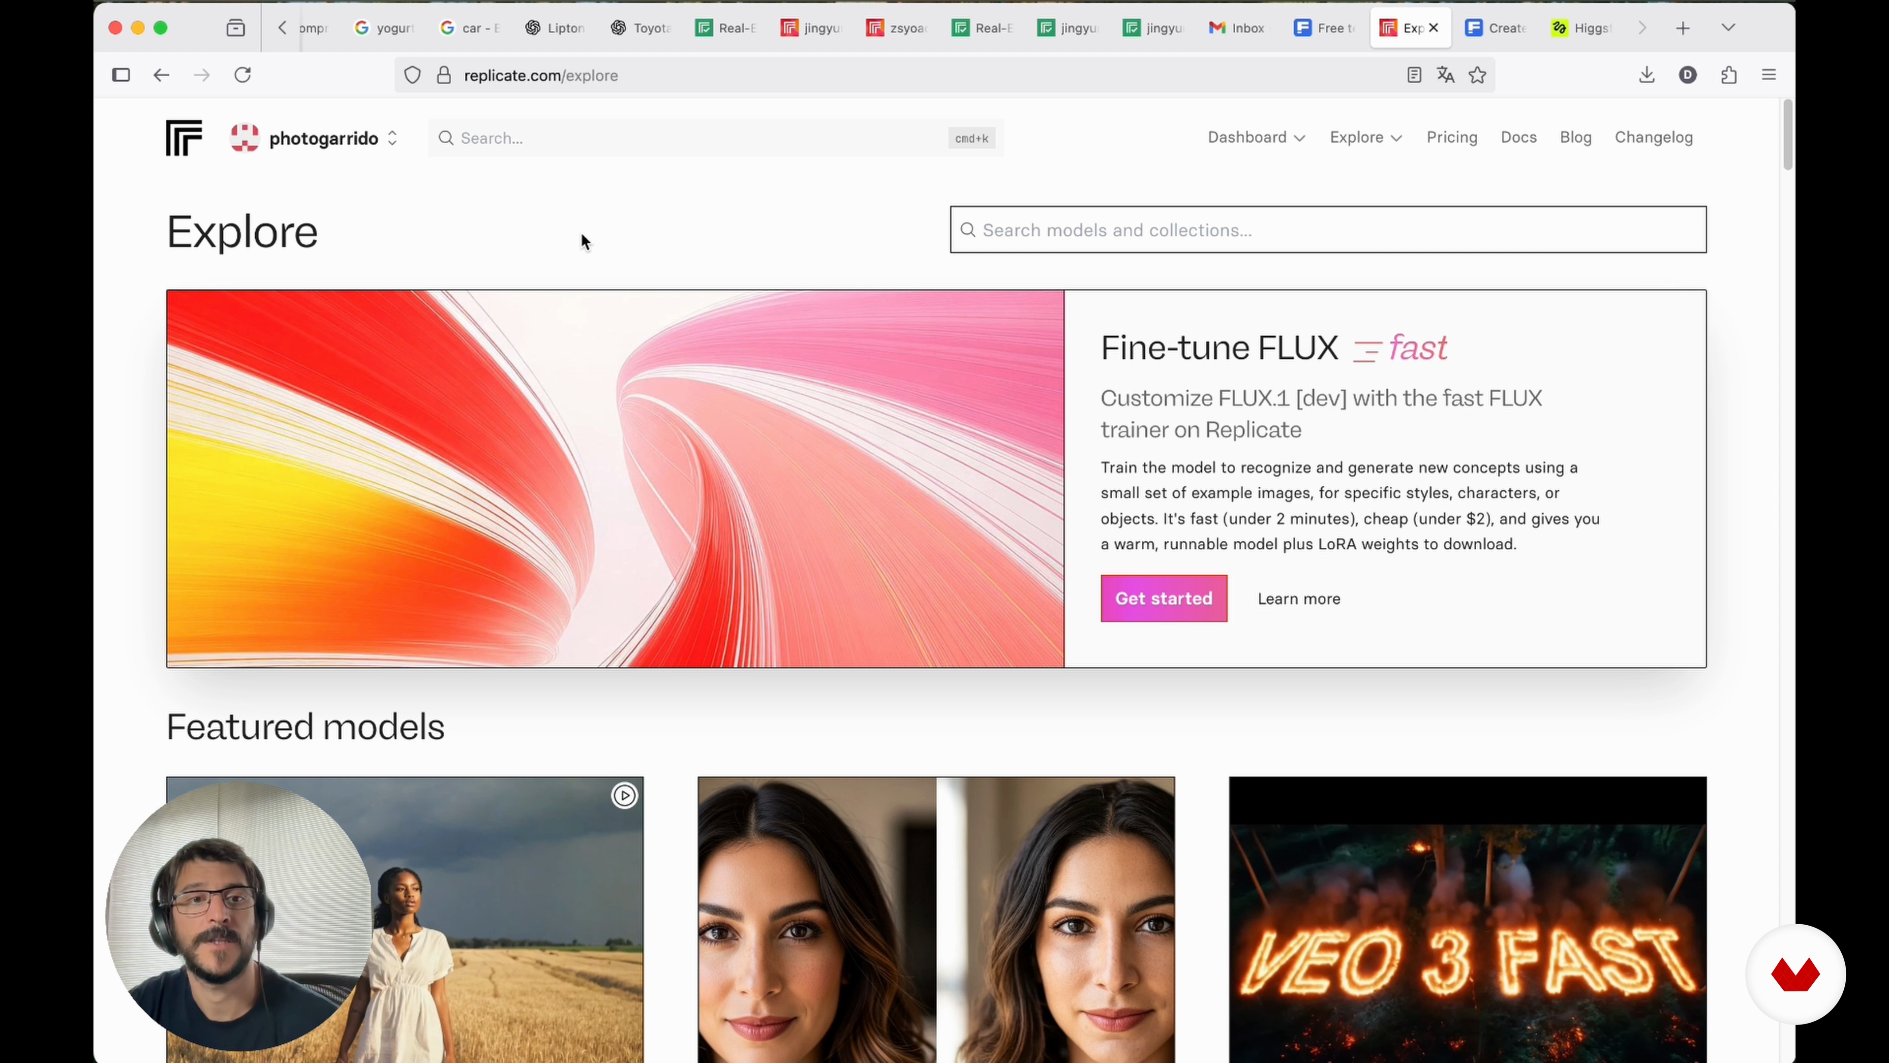
Task: Open the extensions puzzle icon
Action: coord(1729,75)
